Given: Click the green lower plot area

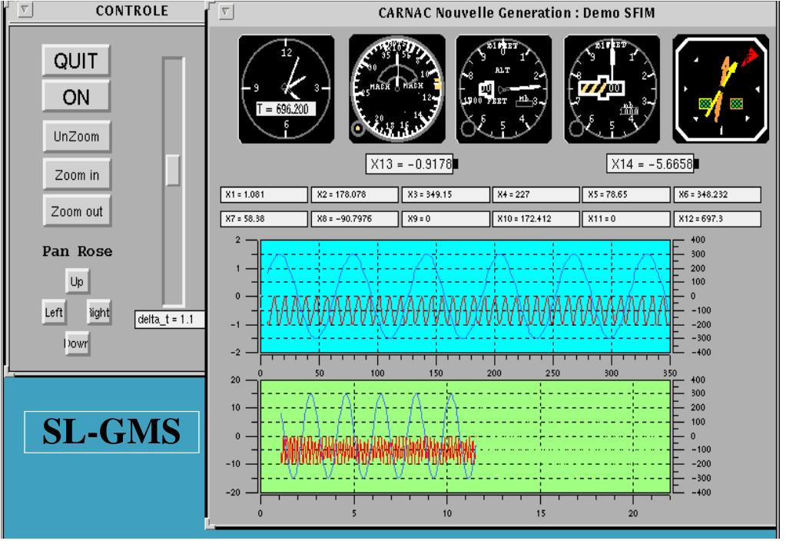Looking at the screenshot, I should (465, 436).
